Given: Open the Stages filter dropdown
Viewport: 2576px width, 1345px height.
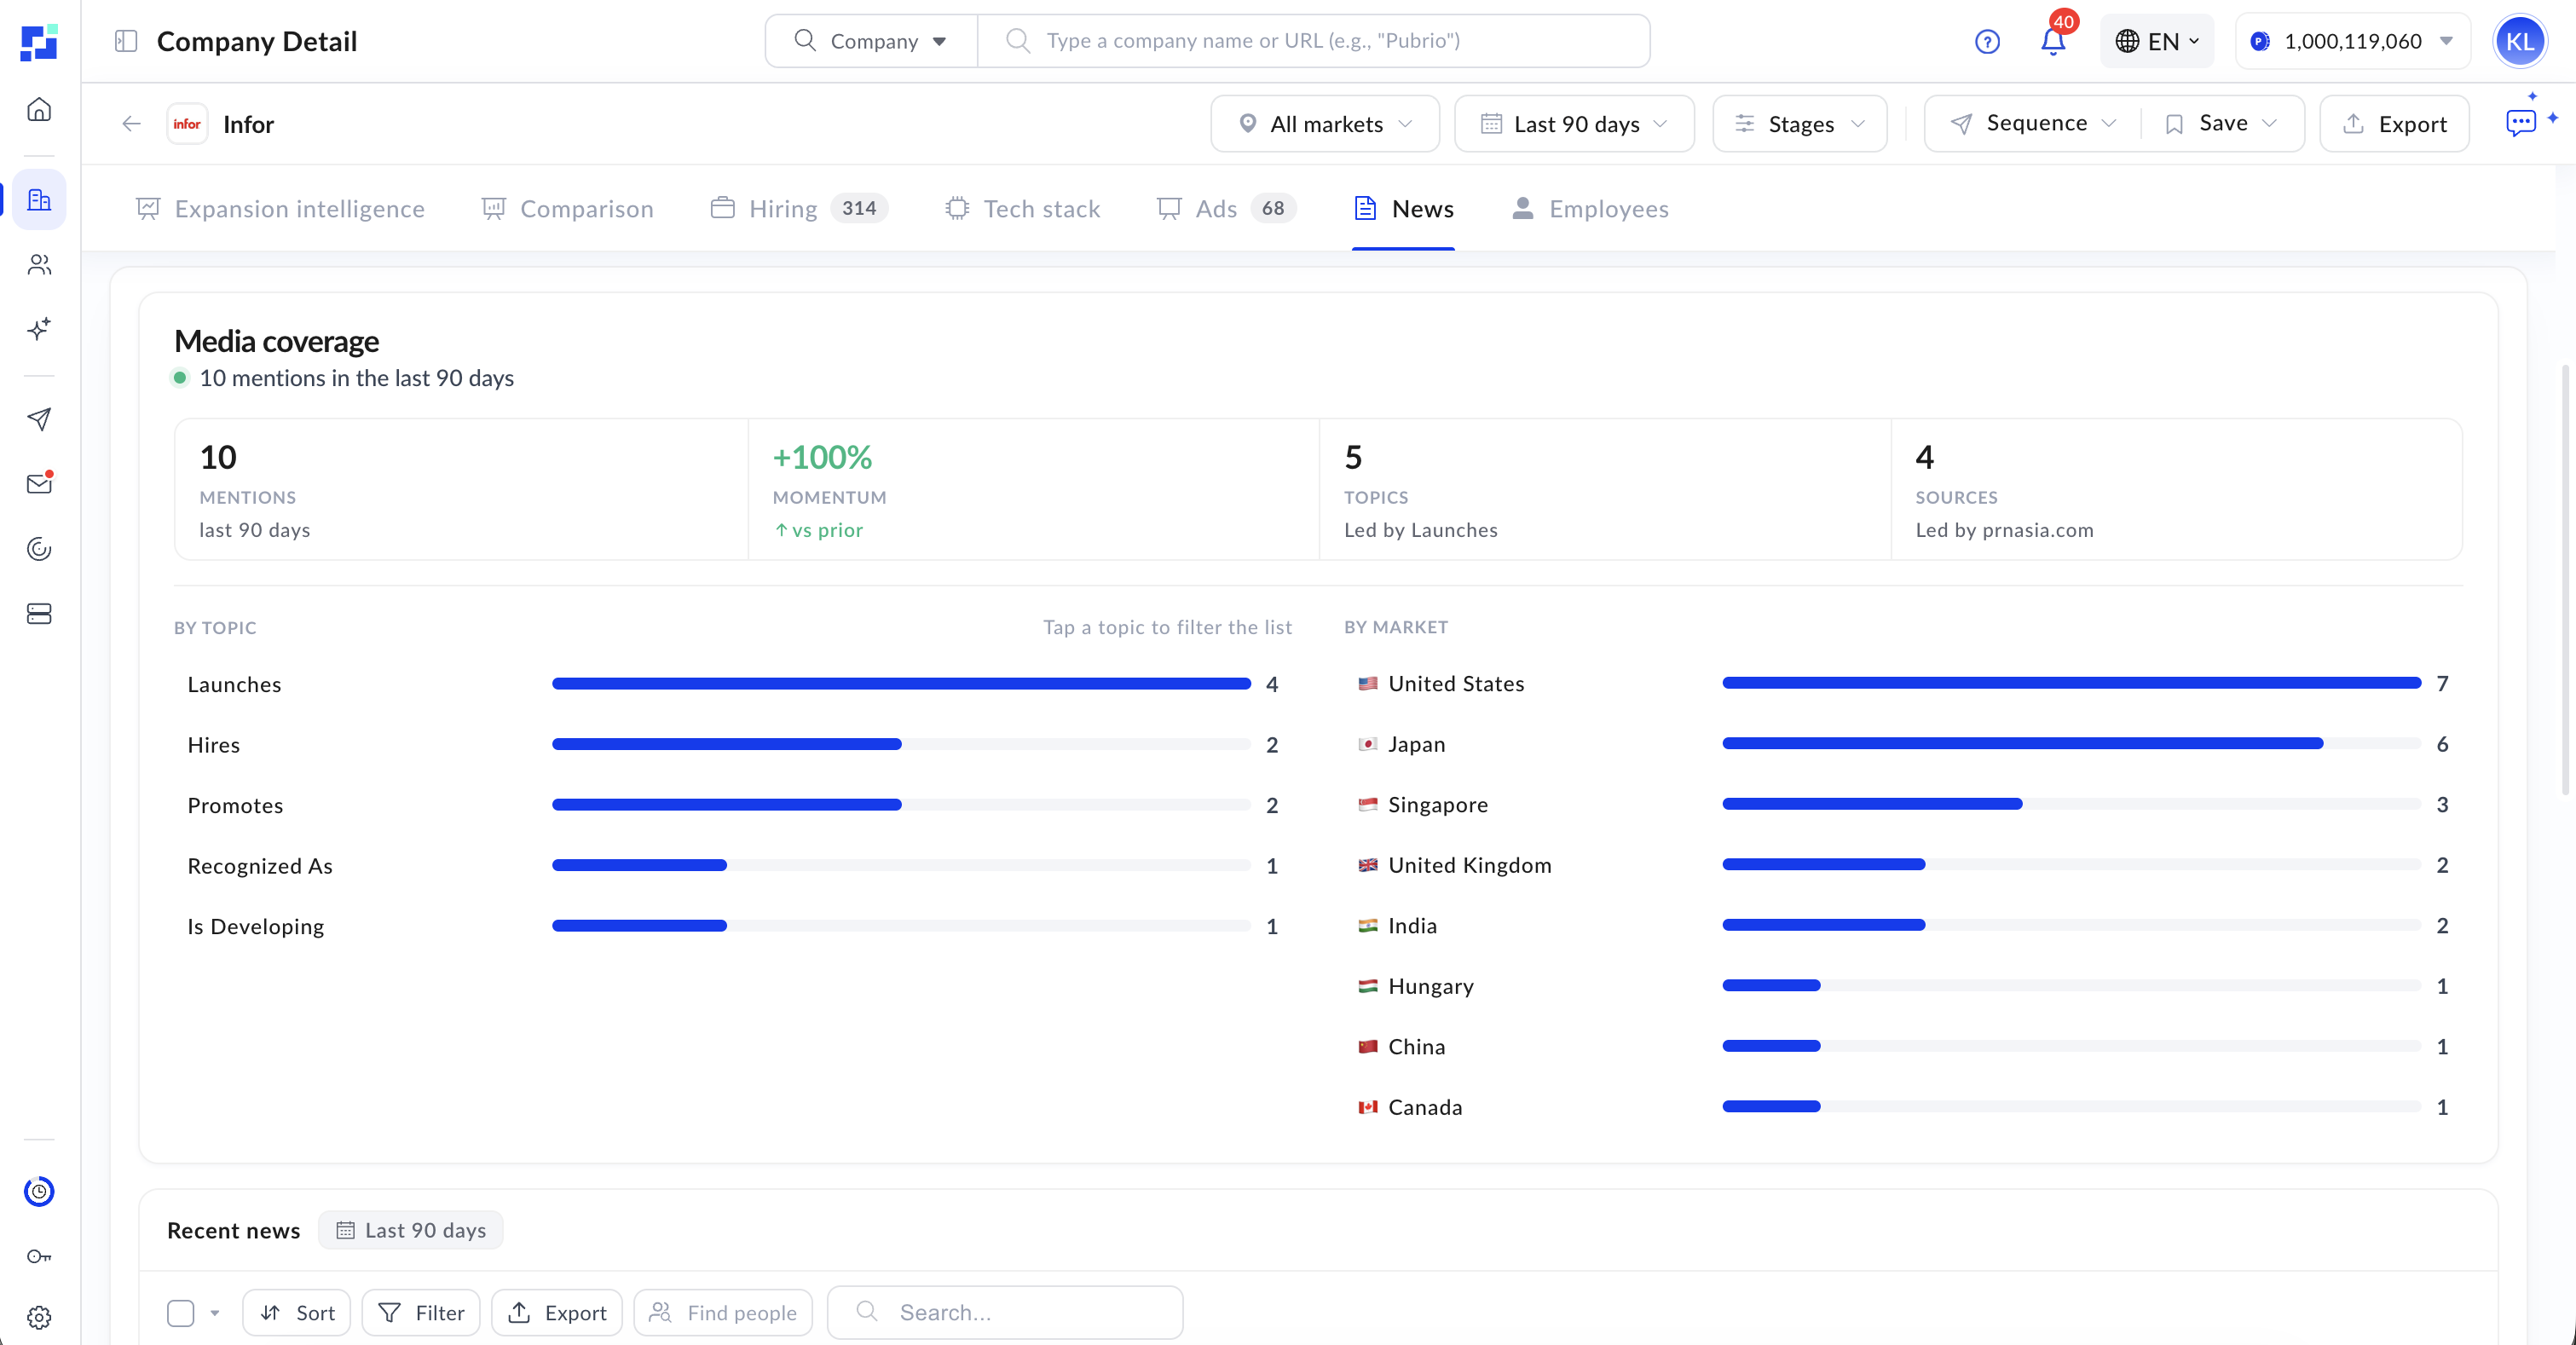Looking at the screenshot, I should pyautogui.click(x=1800, y=124).
